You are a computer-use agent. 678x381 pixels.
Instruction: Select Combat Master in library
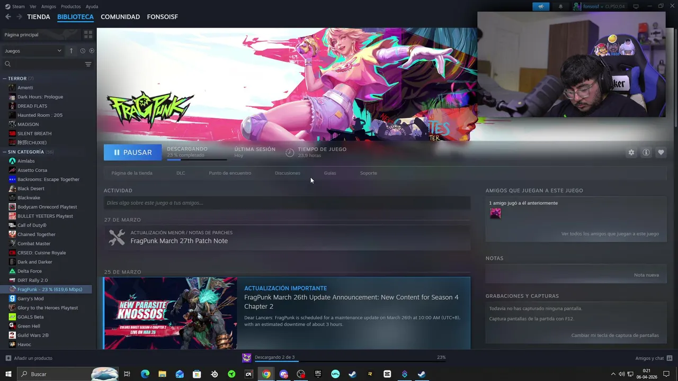tap(34, 243)
